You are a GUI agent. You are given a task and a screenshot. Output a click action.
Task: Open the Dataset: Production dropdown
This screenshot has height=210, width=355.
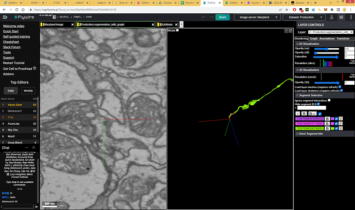coord(304,17)
